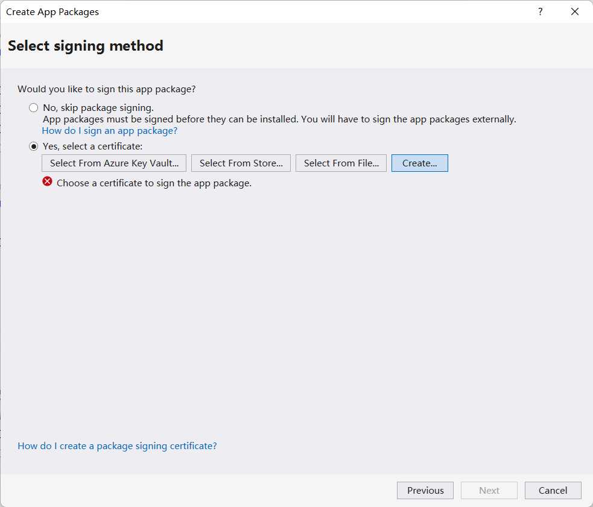Viewport: 593px width, 507px height.
Task: Click the 'App packages must be signed' description text
Action: coord(279,119)
